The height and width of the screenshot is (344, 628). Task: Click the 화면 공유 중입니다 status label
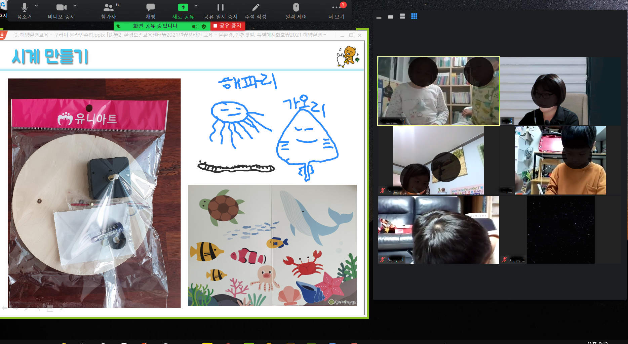[155, 26]
